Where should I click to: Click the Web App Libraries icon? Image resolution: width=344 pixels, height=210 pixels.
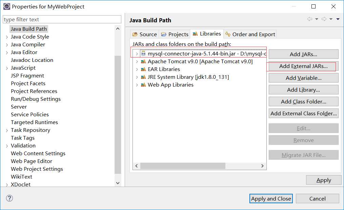(143, 85)
